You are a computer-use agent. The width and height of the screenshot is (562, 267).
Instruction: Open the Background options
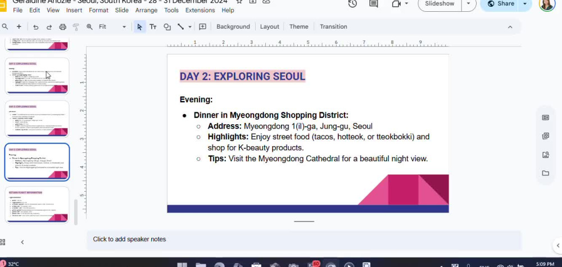point(233,26)
